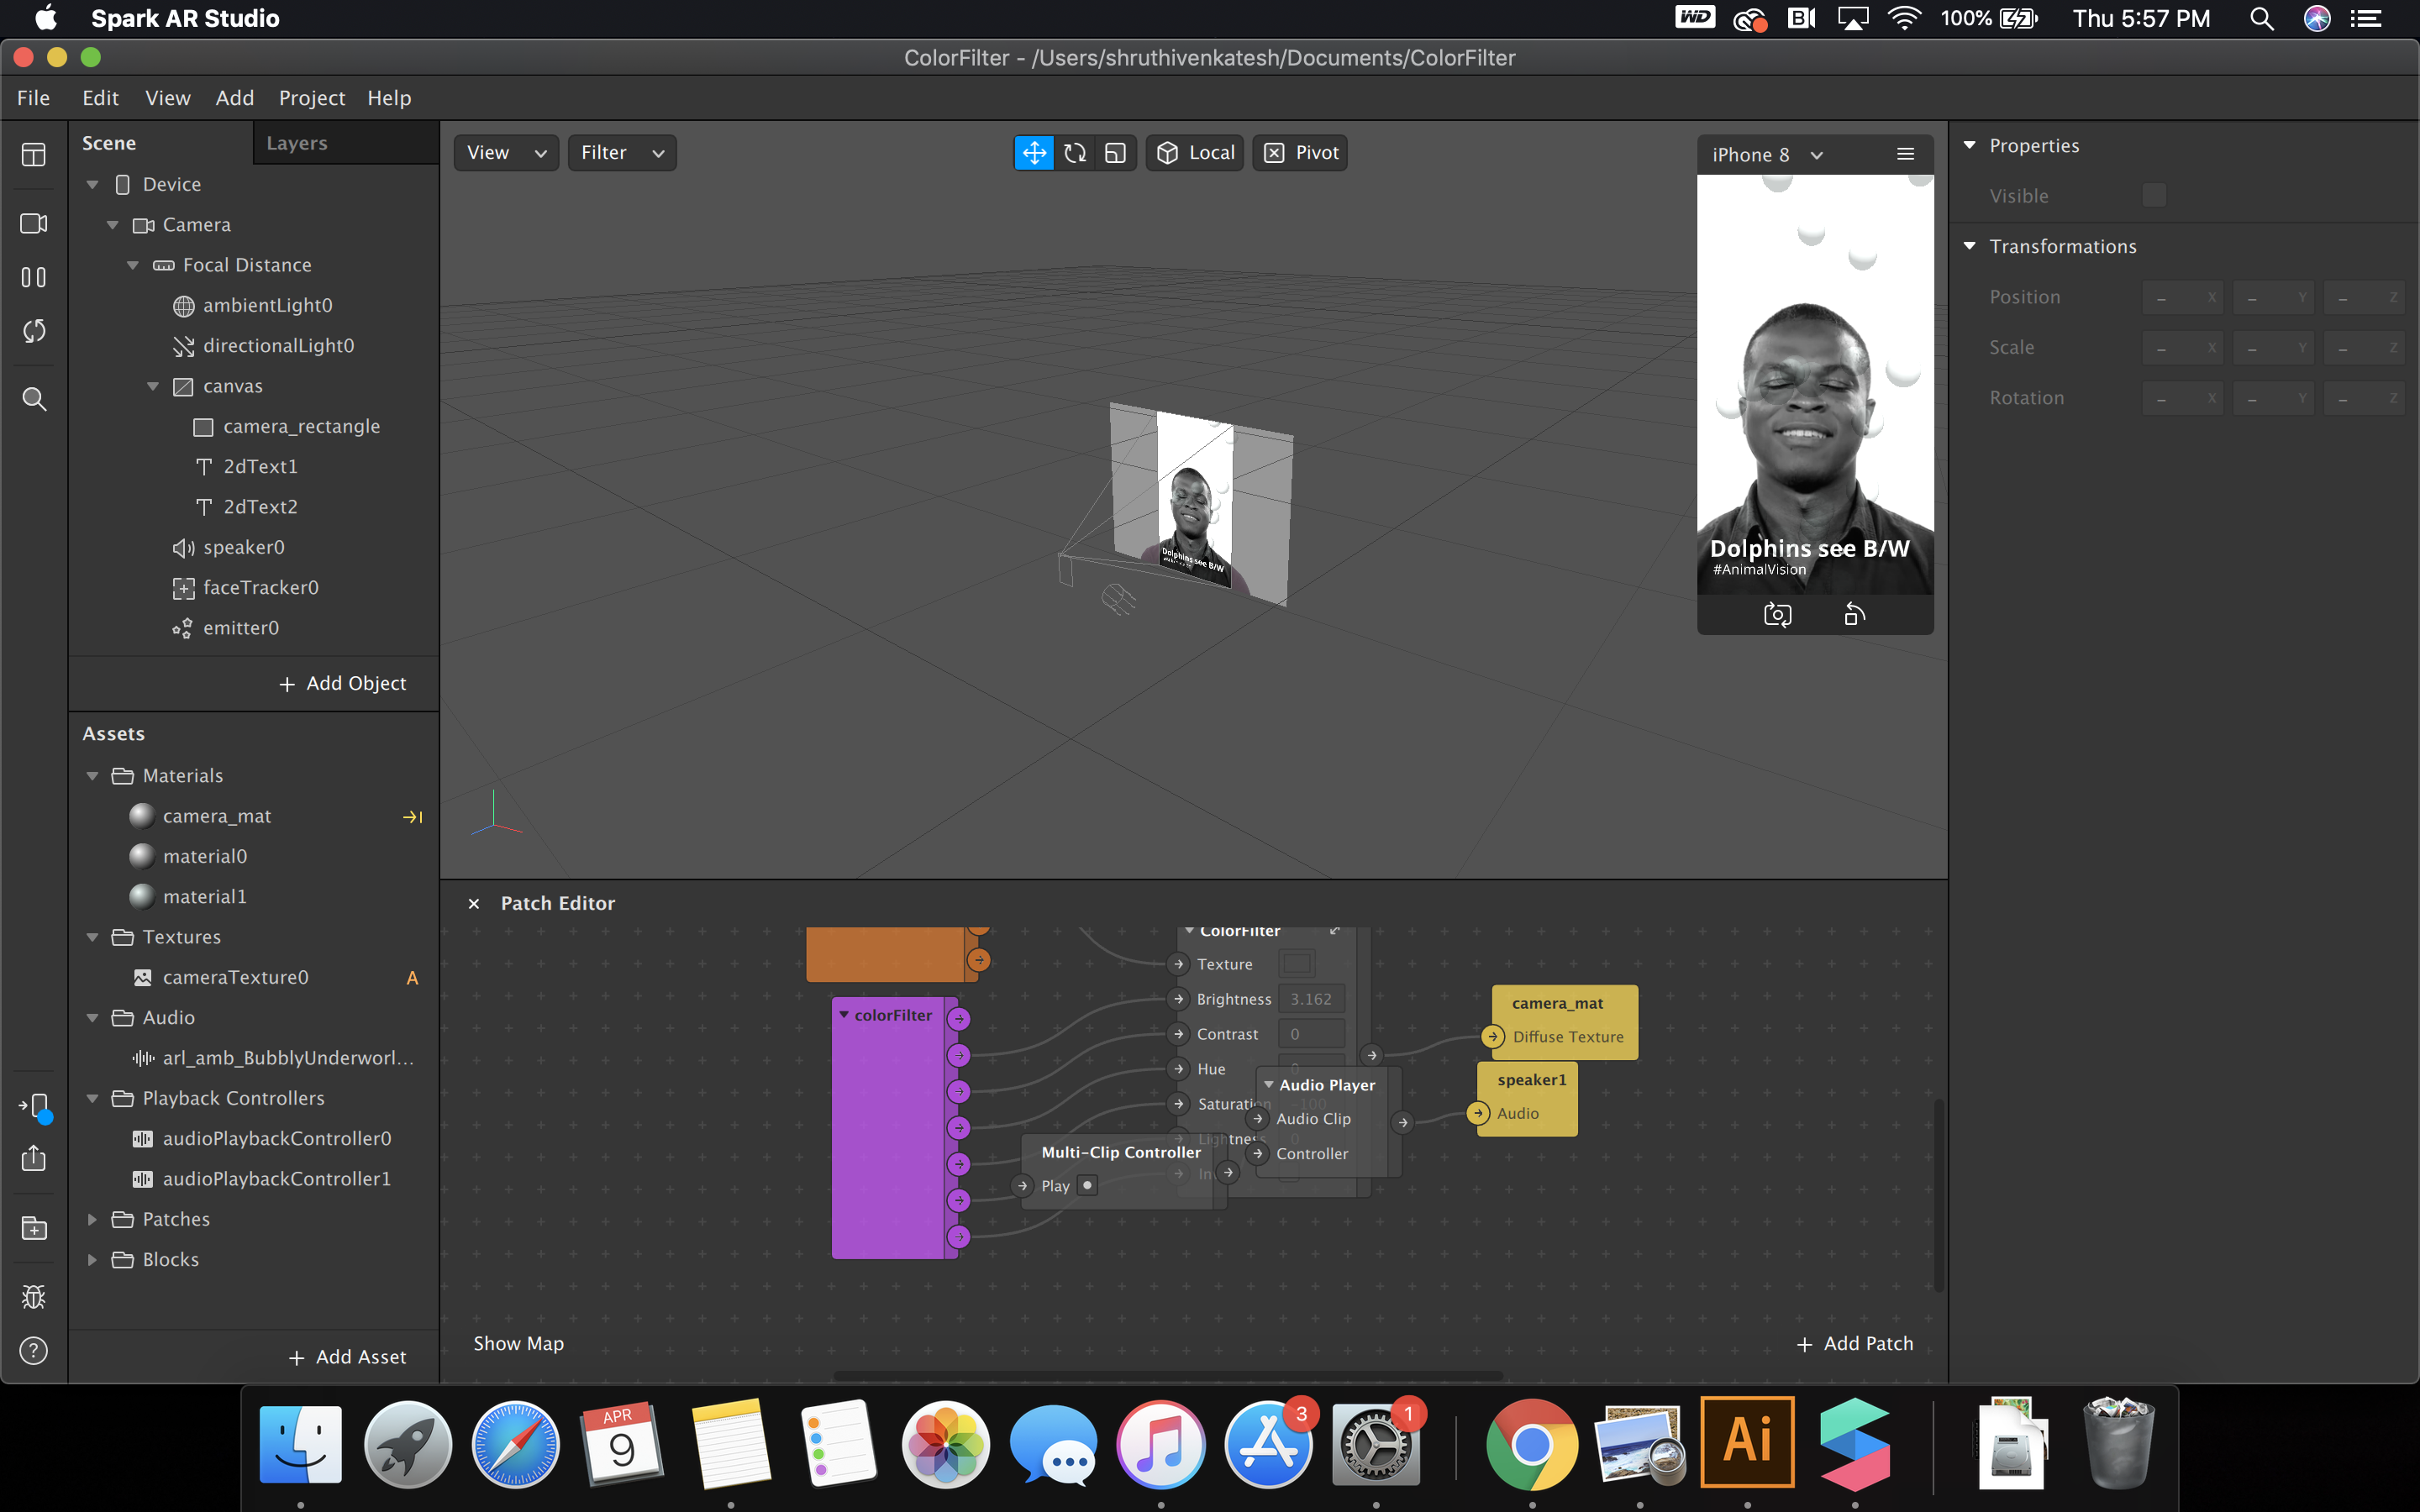Image resolution: width=2420 pixels, height=1512 pixels.
Task: Open the iPhone 8 device dropdown
Action: point(1767,155)
